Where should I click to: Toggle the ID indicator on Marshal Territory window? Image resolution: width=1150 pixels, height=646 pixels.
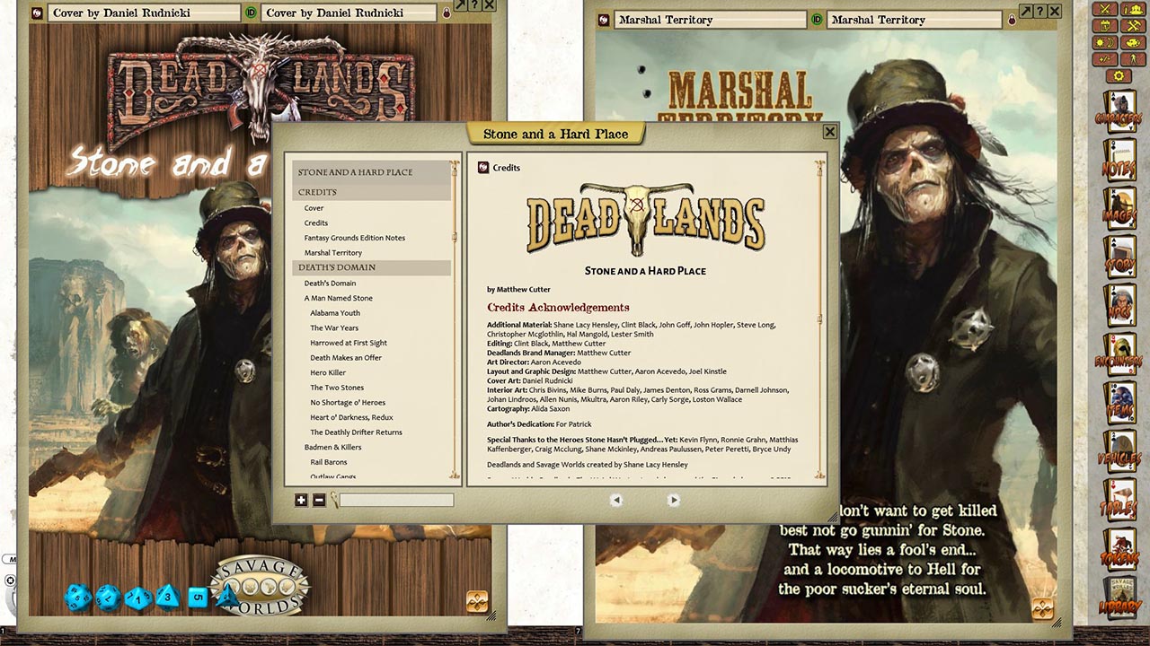click(x=818, y=20)
